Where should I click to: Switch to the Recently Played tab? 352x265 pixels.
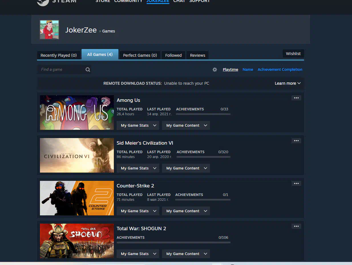[x=58, y=55]
